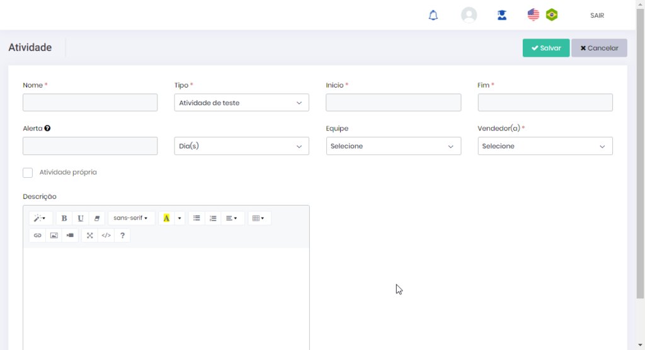Apply underline formatting in the editor

(x=81, y=218)
